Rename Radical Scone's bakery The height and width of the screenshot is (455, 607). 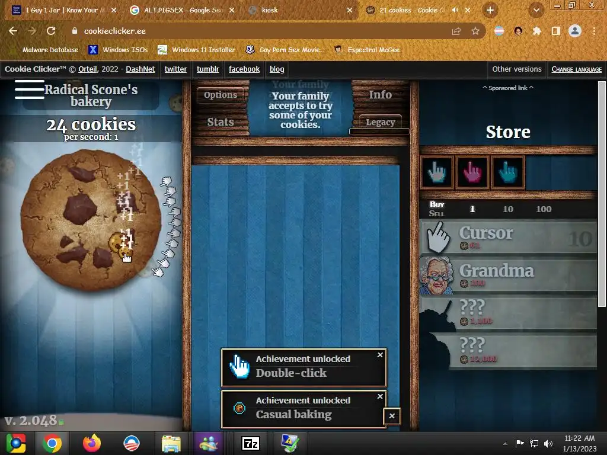click(x=91, y=95)
